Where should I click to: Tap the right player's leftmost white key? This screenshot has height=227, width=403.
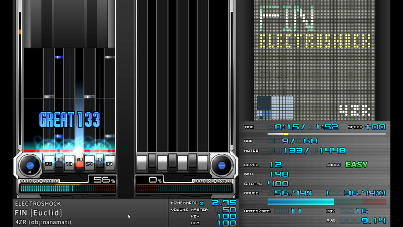(142, 163)
